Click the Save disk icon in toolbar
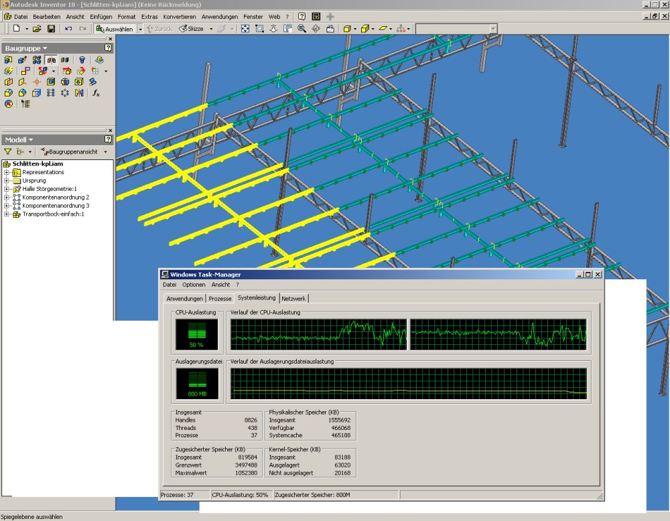The height and width of the screenshot is (521, 670). tap(50, 29)
